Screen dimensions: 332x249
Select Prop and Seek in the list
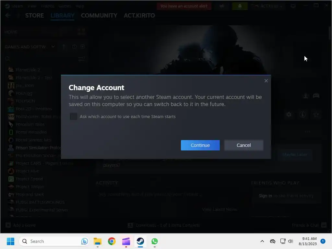30,195
